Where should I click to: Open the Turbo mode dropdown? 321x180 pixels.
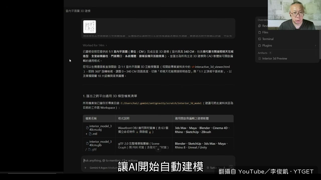click(213, 168)
